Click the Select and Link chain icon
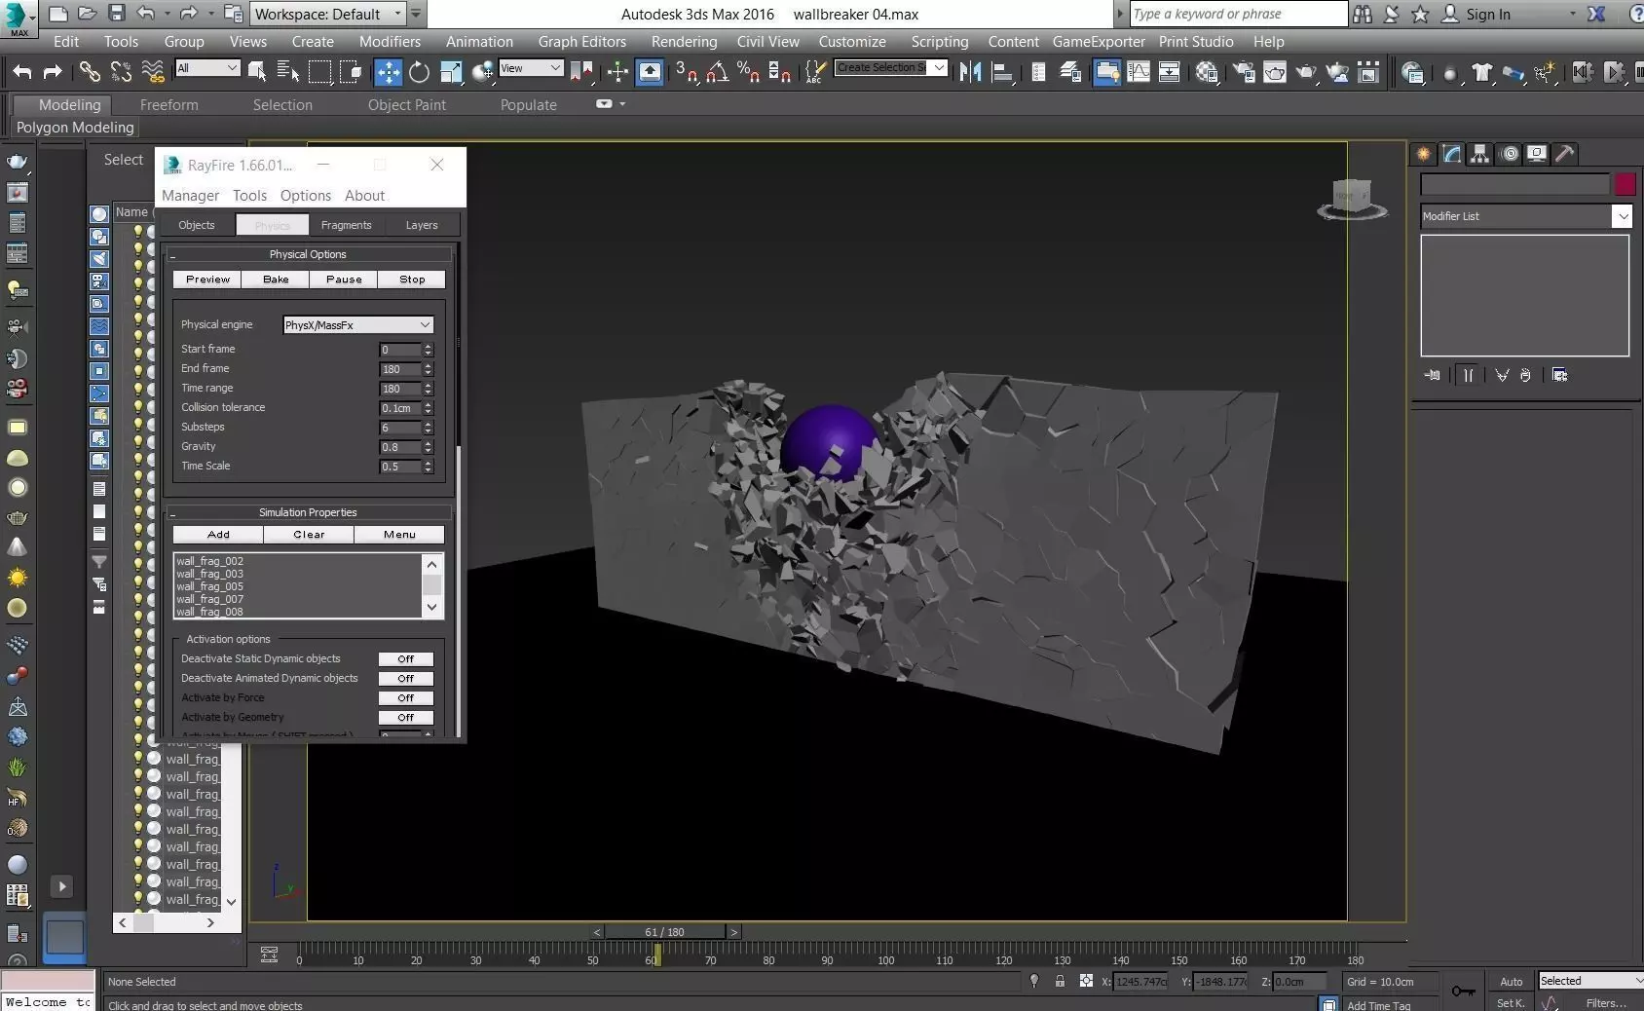This screenshot has width=1644, height=1011. [x=90, y=72]
